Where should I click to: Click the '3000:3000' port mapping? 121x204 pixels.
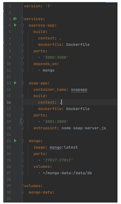[x=56, y=57]
